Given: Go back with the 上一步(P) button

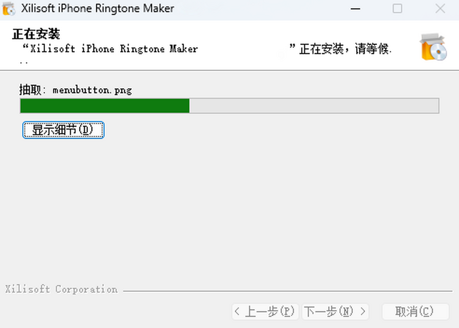Looking at the screenshot, I should point(265,312).
